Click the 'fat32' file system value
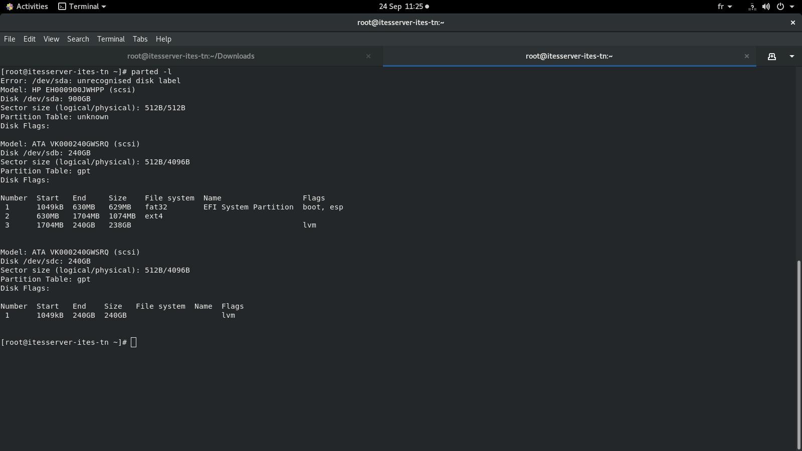Viewport: 802px width, 451px height. click(x=156, y=207)
